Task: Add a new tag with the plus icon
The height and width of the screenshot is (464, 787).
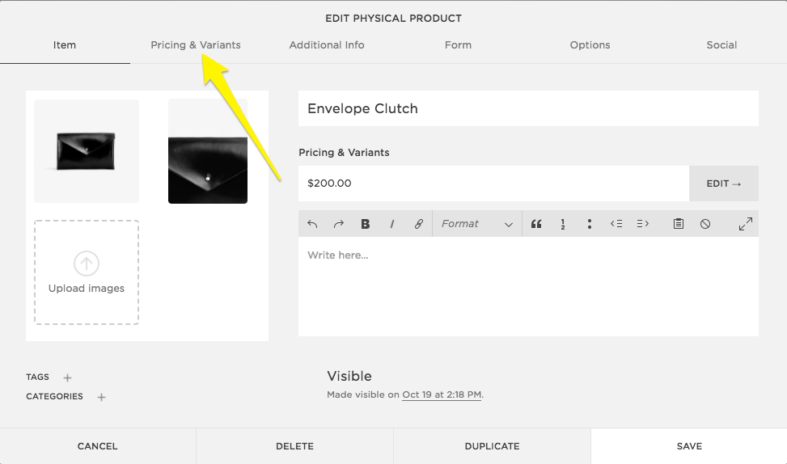Action: pos(68,378)
